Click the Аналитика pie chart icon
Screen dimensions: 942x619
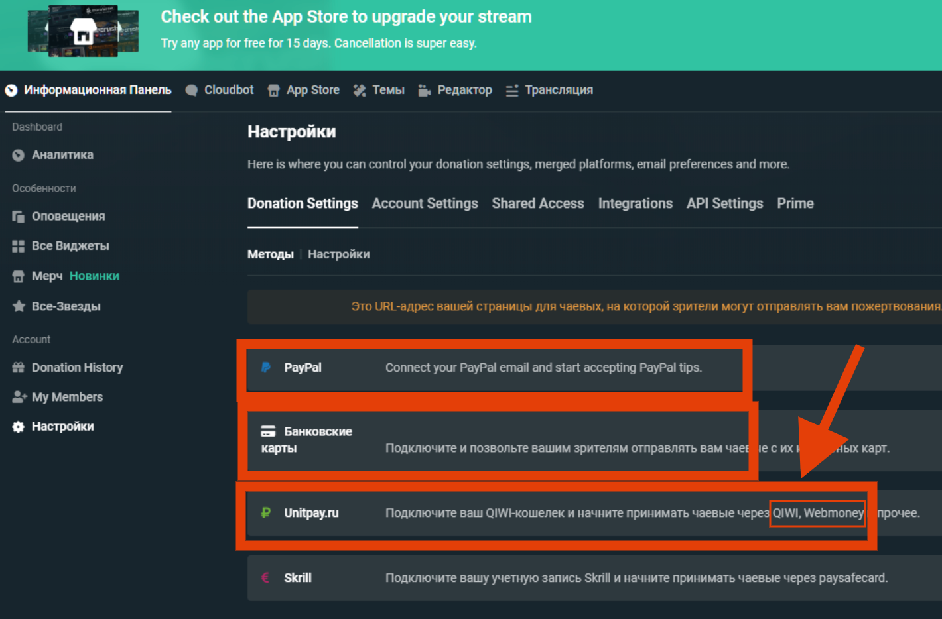click(19, 155)
